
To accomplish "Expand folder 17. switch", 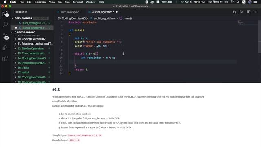I will coord(15,73).
